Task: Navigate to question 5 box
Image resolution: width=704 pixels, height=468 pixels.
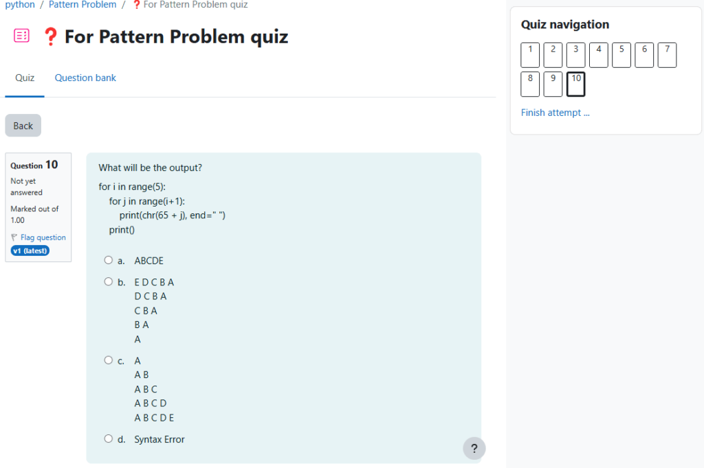Action: (x=621, y=55)
